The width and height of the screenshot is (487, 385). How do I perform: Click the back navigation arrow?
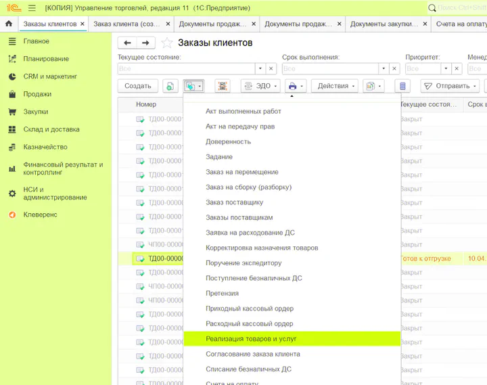pos(127,43)
